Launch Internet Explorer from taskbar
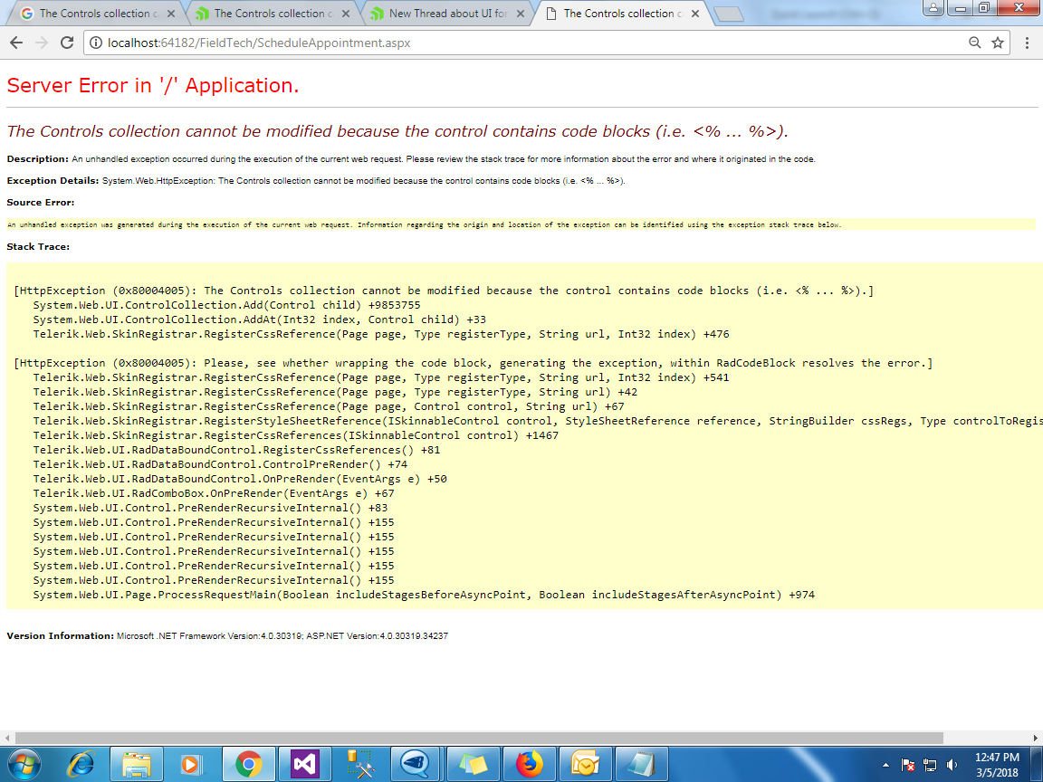This screenshot has height=782, width=1043. point(81,765)
